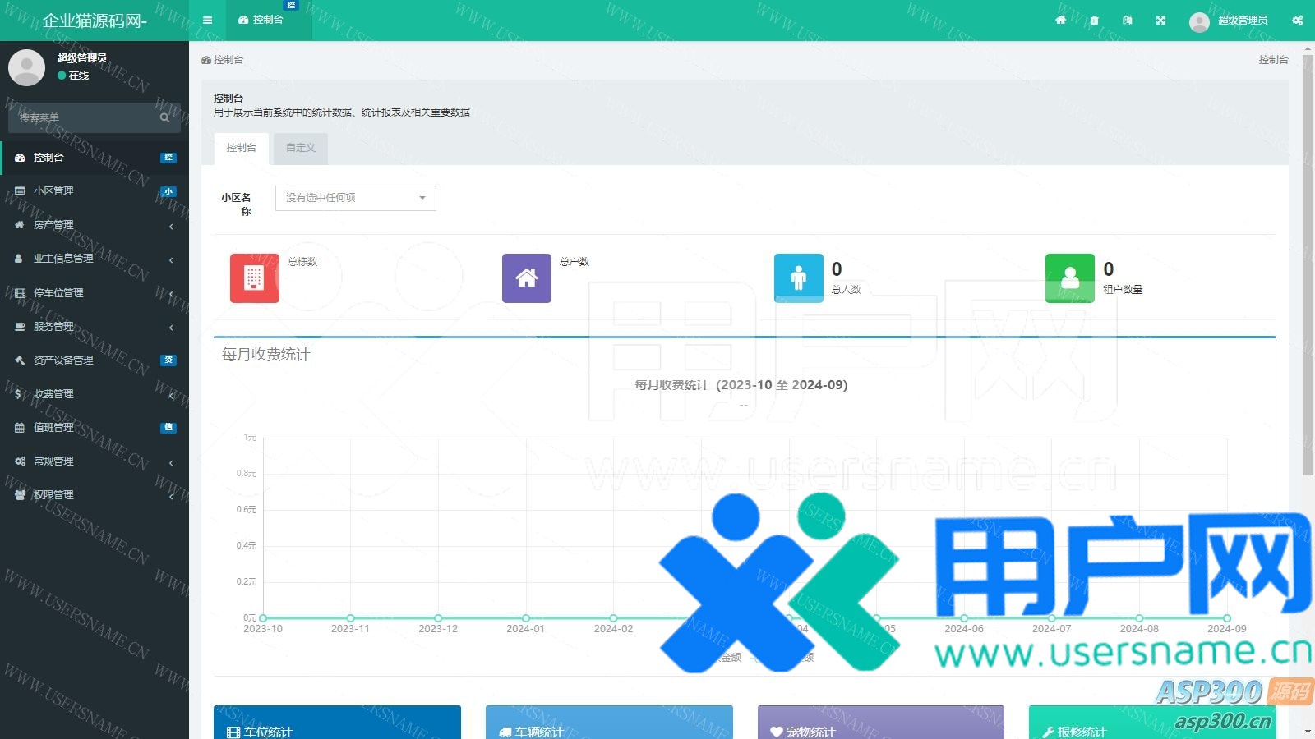Click the language switch icon in header
The width and height of the screenshot is (1315, 739).
(x=1127, y=21)
